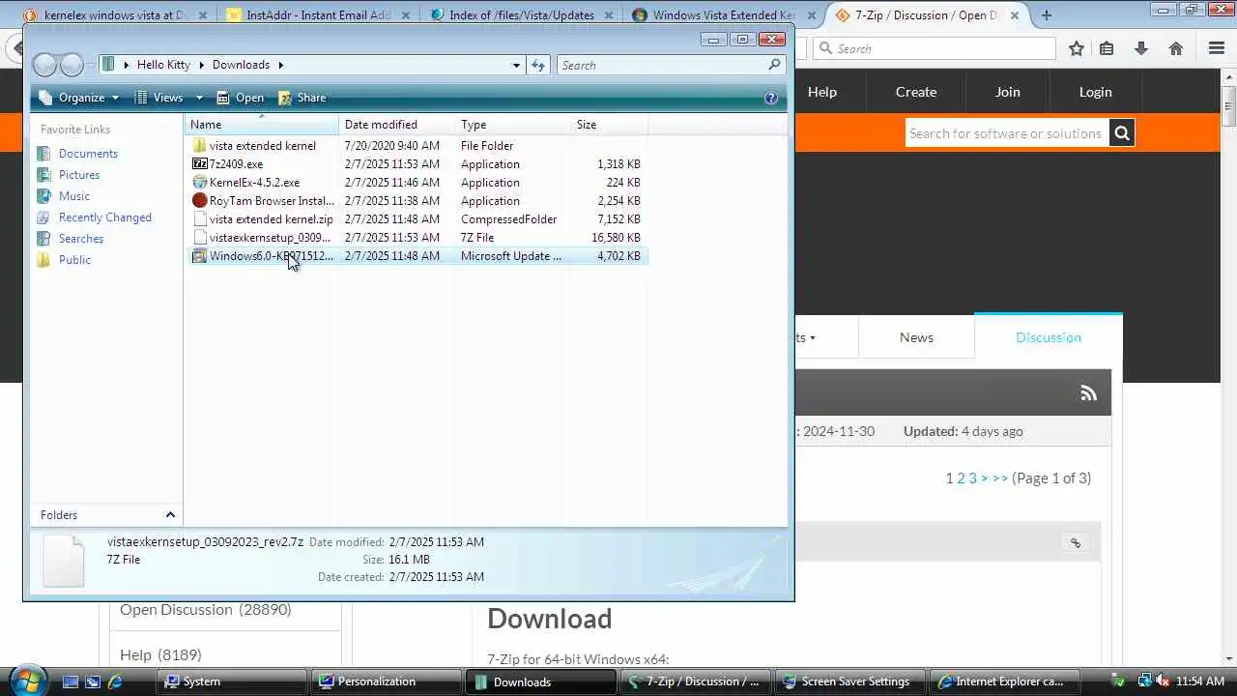The width and height of the screenshot is (1237, 696).
Task: Sort files by Size column
Action: (610, 125)
